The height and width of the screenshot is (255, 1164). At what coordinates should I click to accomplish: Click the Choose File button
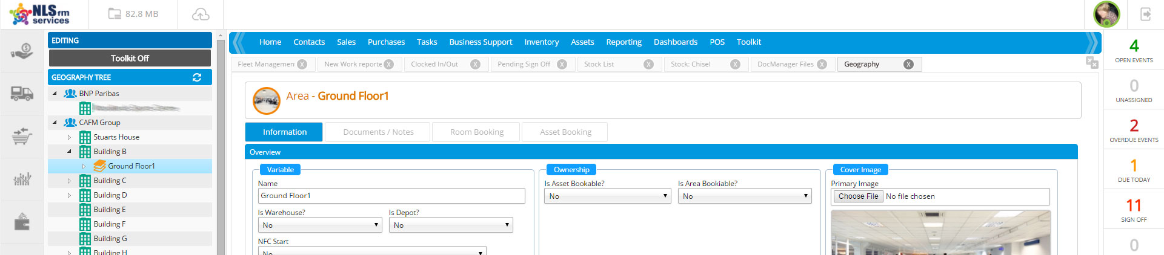(x=858, y=196)
